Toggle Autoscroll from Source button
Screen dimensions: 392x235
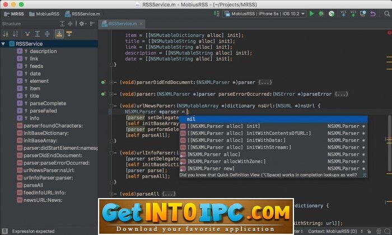69,34
